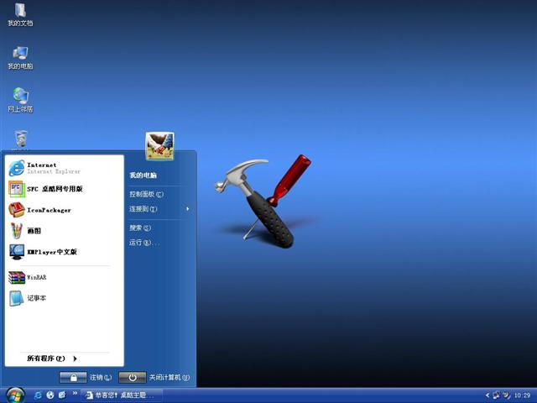
Task: Click the user account picture thumbnail
Action: pos(159,146)
